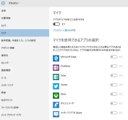Toggle microphone access for Twitter
The height and width of the screenshot is (120, 128).
click(114, 85)
